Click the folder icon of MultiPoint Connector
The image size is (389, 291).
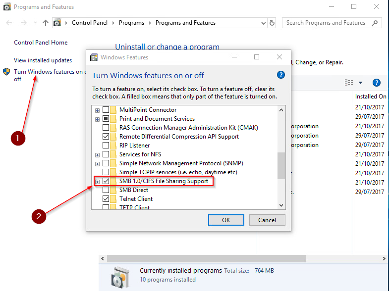[113, 110]
